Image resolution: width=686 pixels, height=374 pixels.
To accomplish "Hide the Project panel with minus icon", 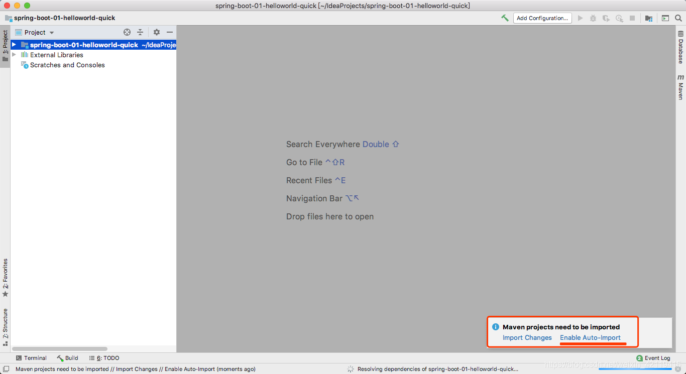I will coord(170,32).
